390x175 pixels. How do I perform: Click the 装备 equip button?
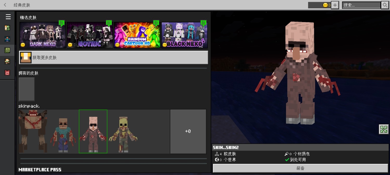pyautogui.click(x=301, y=168)
